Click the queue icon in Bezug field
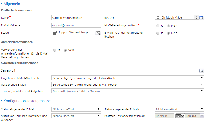206x125 pixels. (55, 33)
